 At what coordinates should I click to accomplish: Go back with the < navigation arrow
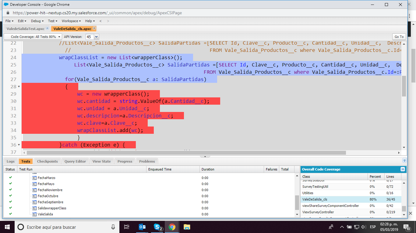(100, 21)
